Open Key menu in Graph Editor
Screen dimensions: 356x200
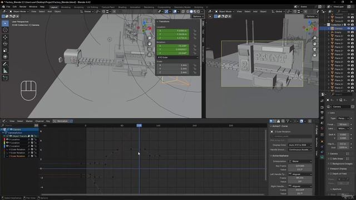pyautogui.click(x=48, y=121)
